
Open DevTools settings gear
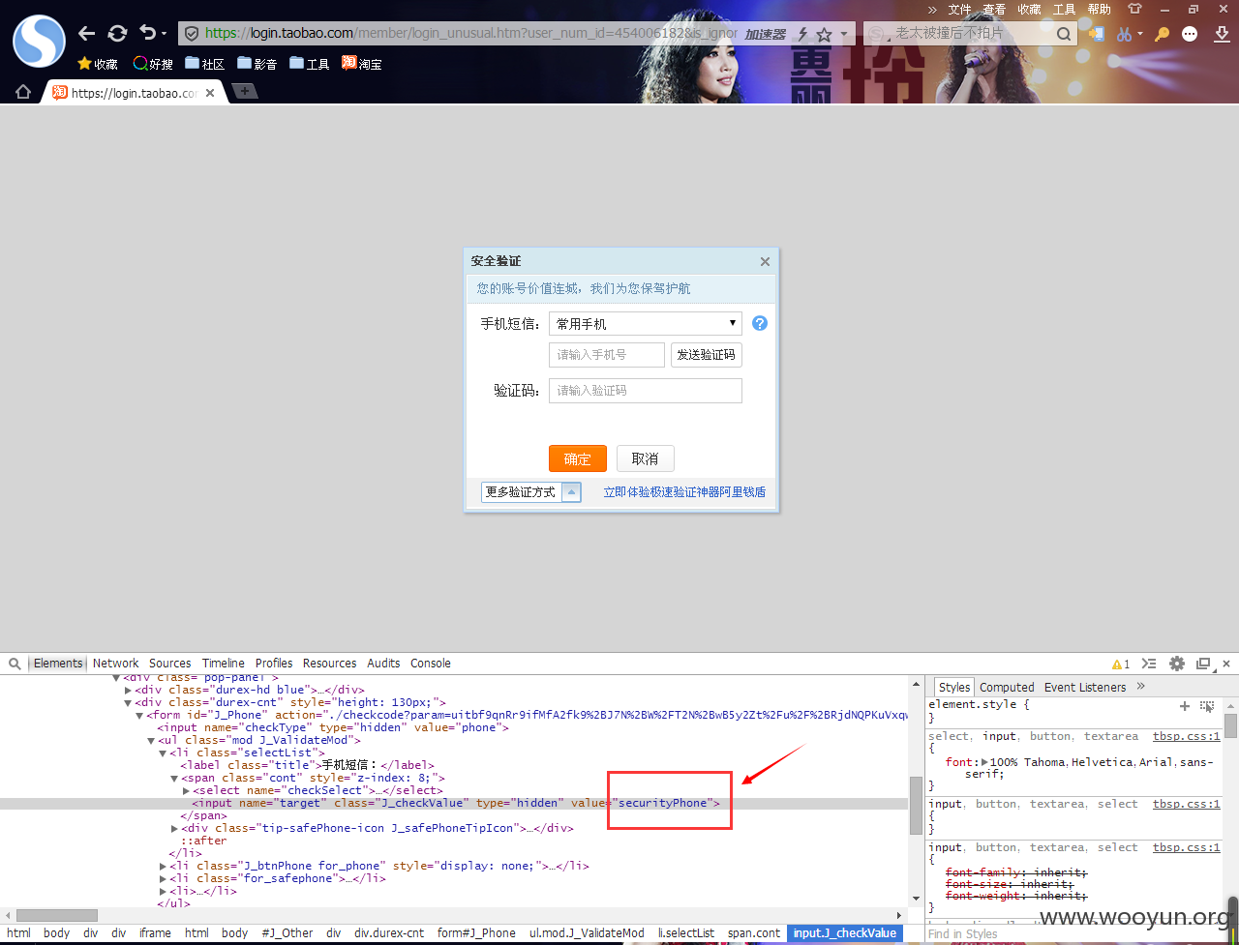(1177, 664)
